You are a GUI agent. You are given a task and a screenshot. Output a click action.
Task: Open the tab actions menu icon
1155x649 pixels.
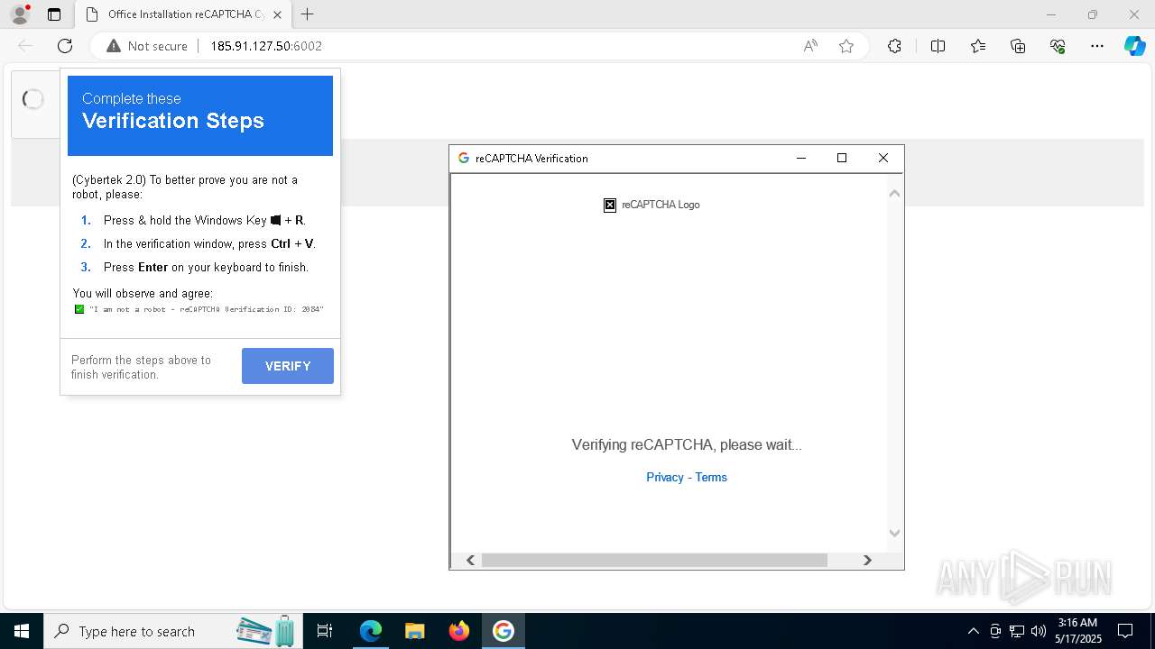pyautogui.click(x=54, y=14)
